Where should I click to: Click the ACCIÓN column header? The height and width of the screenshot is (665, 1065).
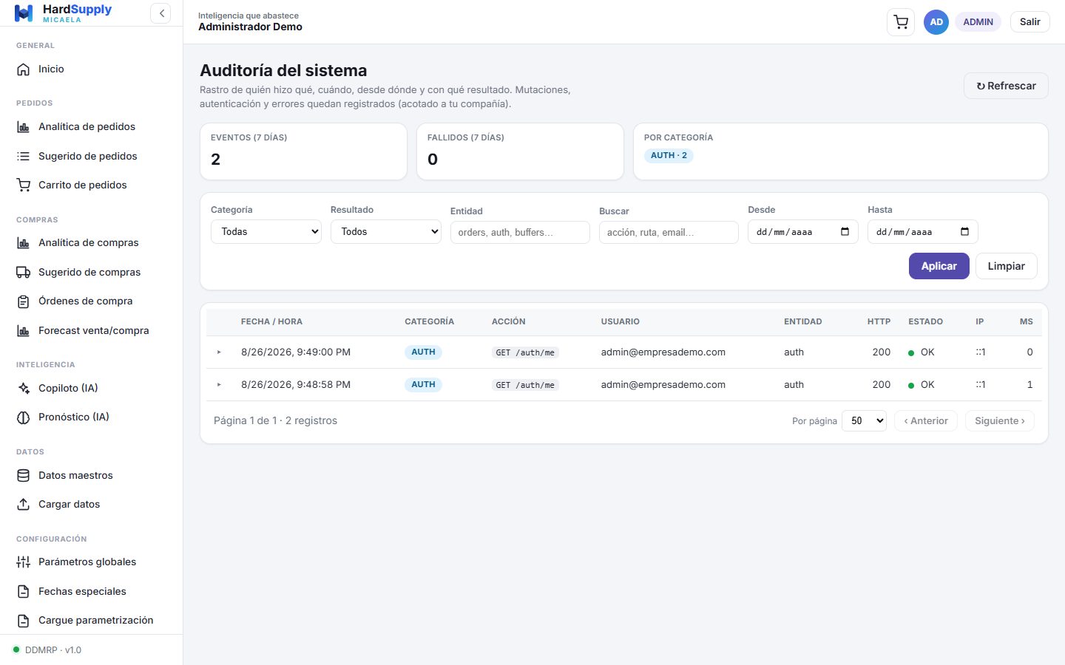(509, 321)
